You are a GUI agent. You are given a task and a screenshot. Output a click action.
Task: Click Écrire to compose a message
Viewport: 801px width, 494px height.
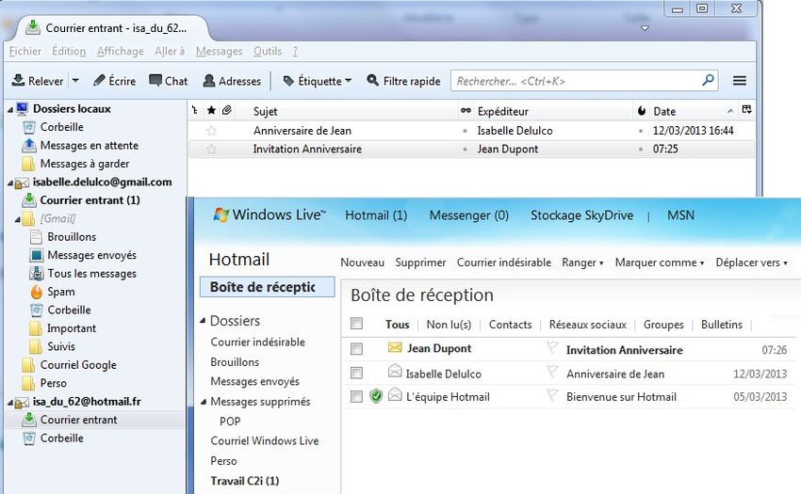115,81
